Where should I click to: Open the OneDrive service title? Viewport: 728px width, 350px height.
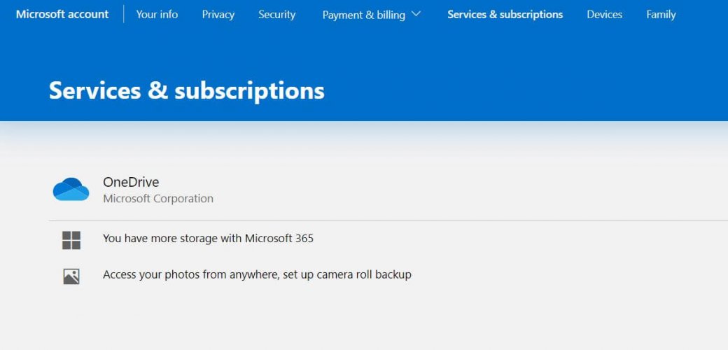[131, 182]
